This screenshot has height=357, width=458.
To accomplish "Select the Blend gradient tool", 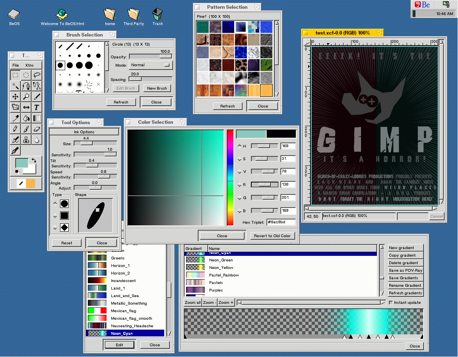I will coord(37,118).
